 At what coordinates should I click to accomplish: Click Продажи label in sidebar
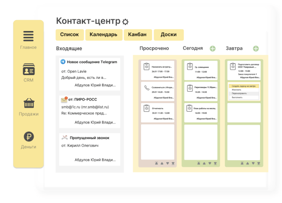point(29,114)
